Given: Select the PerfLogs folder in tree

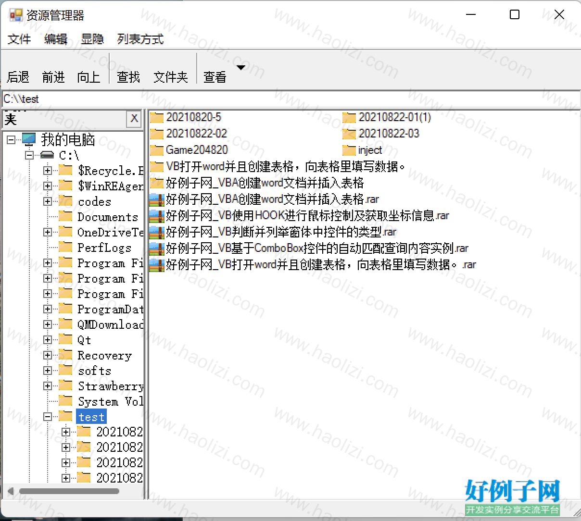Looking at the screenshot, I should (104, 248).
